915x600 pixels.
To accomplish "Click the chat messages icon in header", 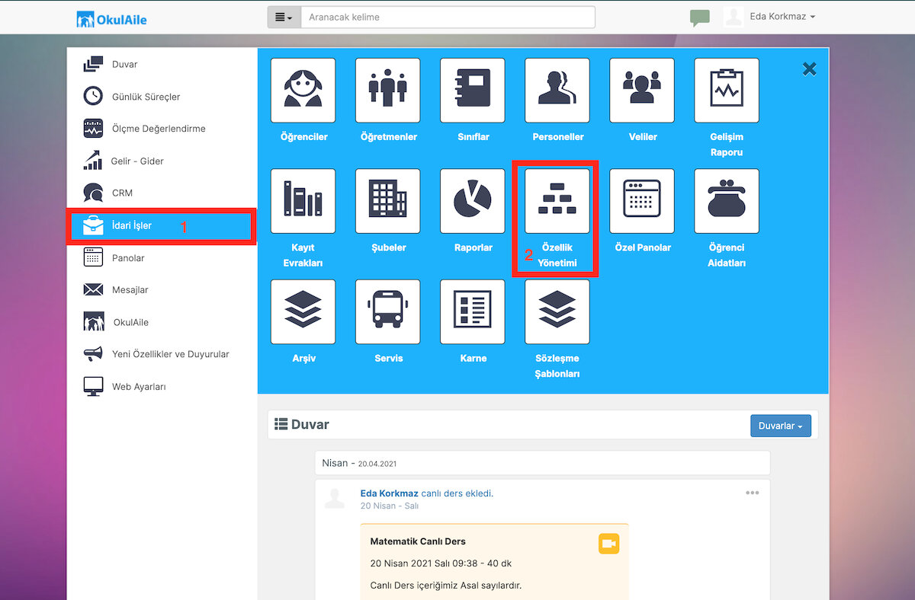I will (x=699, y=18).
